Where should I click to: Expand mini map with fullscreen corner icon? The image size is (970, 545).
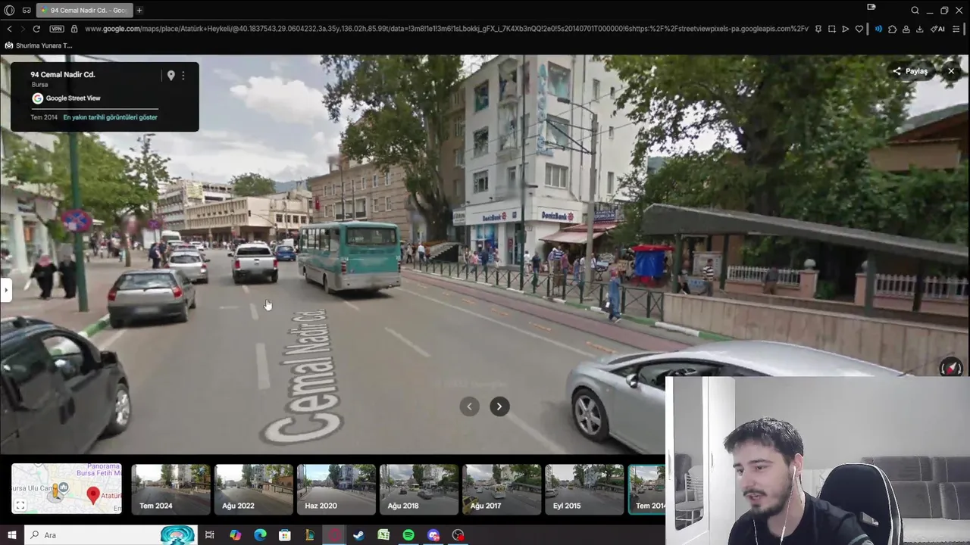point(21,506)
